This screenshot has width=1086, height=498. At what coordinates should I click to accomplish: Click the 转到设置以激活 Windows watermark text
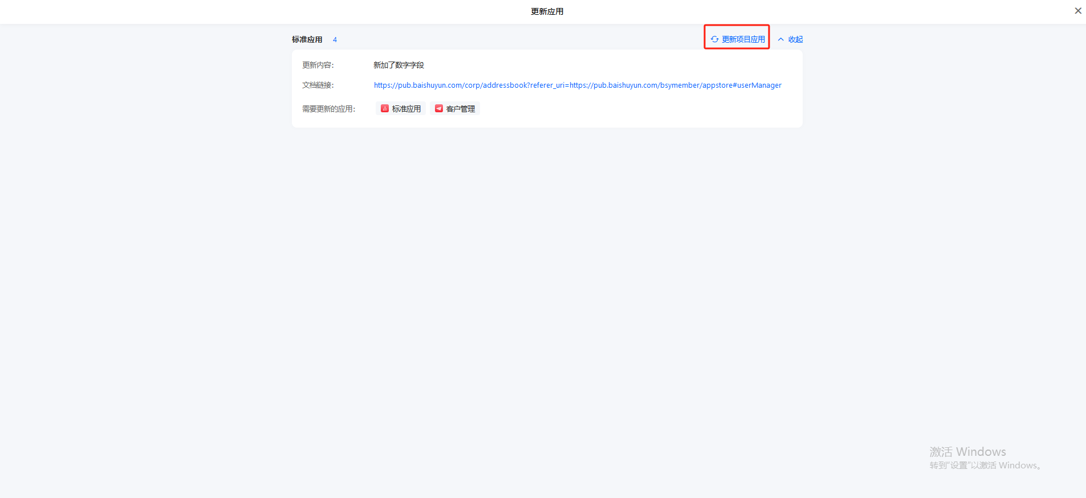(x=987, y=466)
